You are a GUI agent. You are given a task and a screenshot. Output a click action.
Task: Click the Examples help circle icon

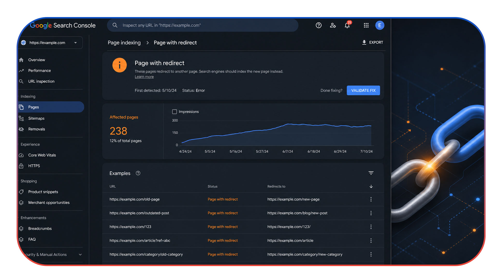pyautogui.click(x=138, y=173)
